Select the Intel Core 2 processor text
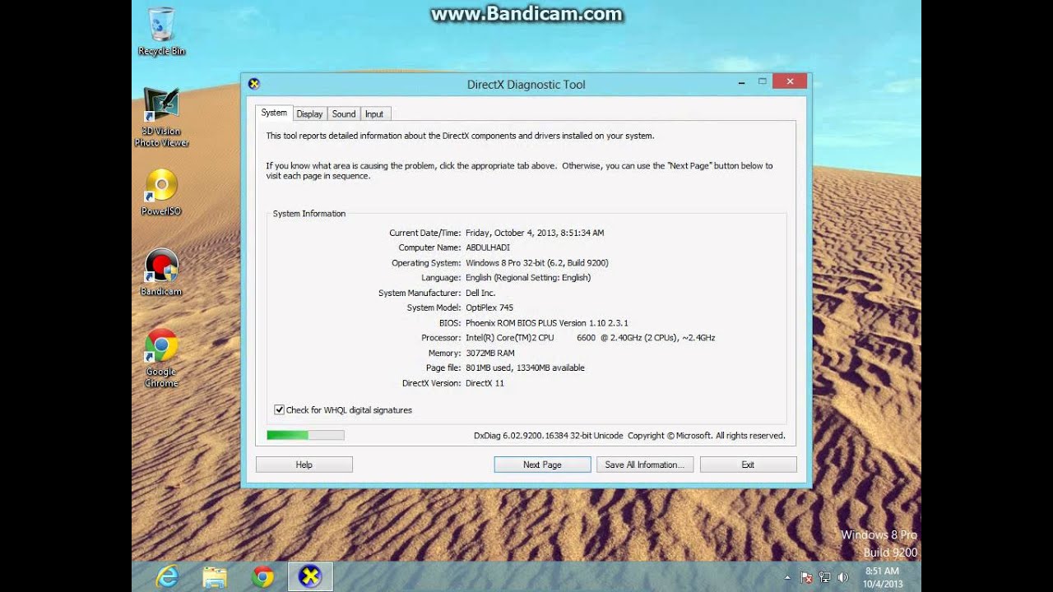The width and height of the screenshot is (1053, 592). click(x=591, y=338)
